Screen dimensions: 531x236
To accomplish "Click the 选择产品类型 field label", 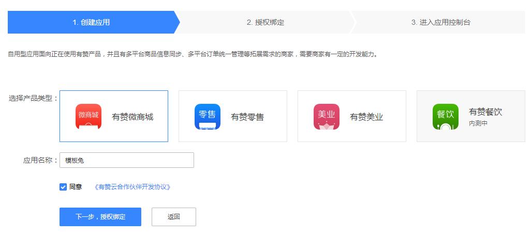I will [33, 98].
